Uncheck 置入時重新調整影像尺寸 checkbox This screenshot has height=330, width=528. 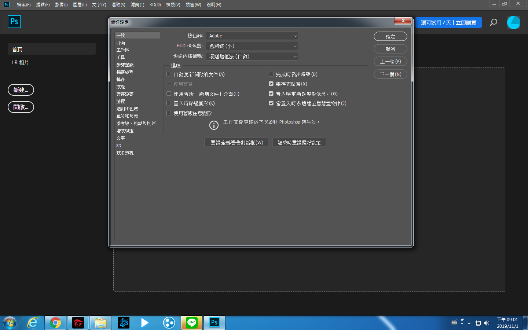271,93
